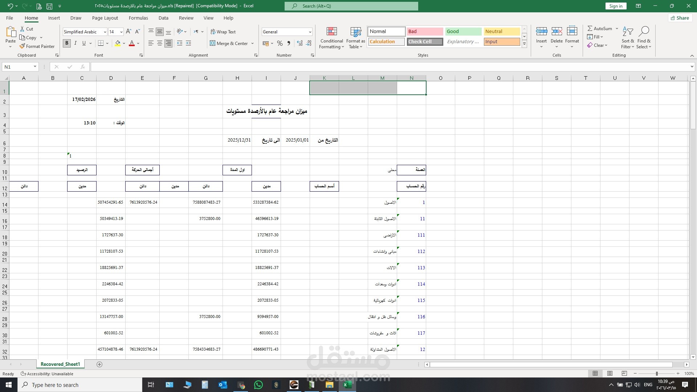This screenshot has height=392, width=697.
Task: Decrease font size with the smaller A icon
Action: [137, 32]
